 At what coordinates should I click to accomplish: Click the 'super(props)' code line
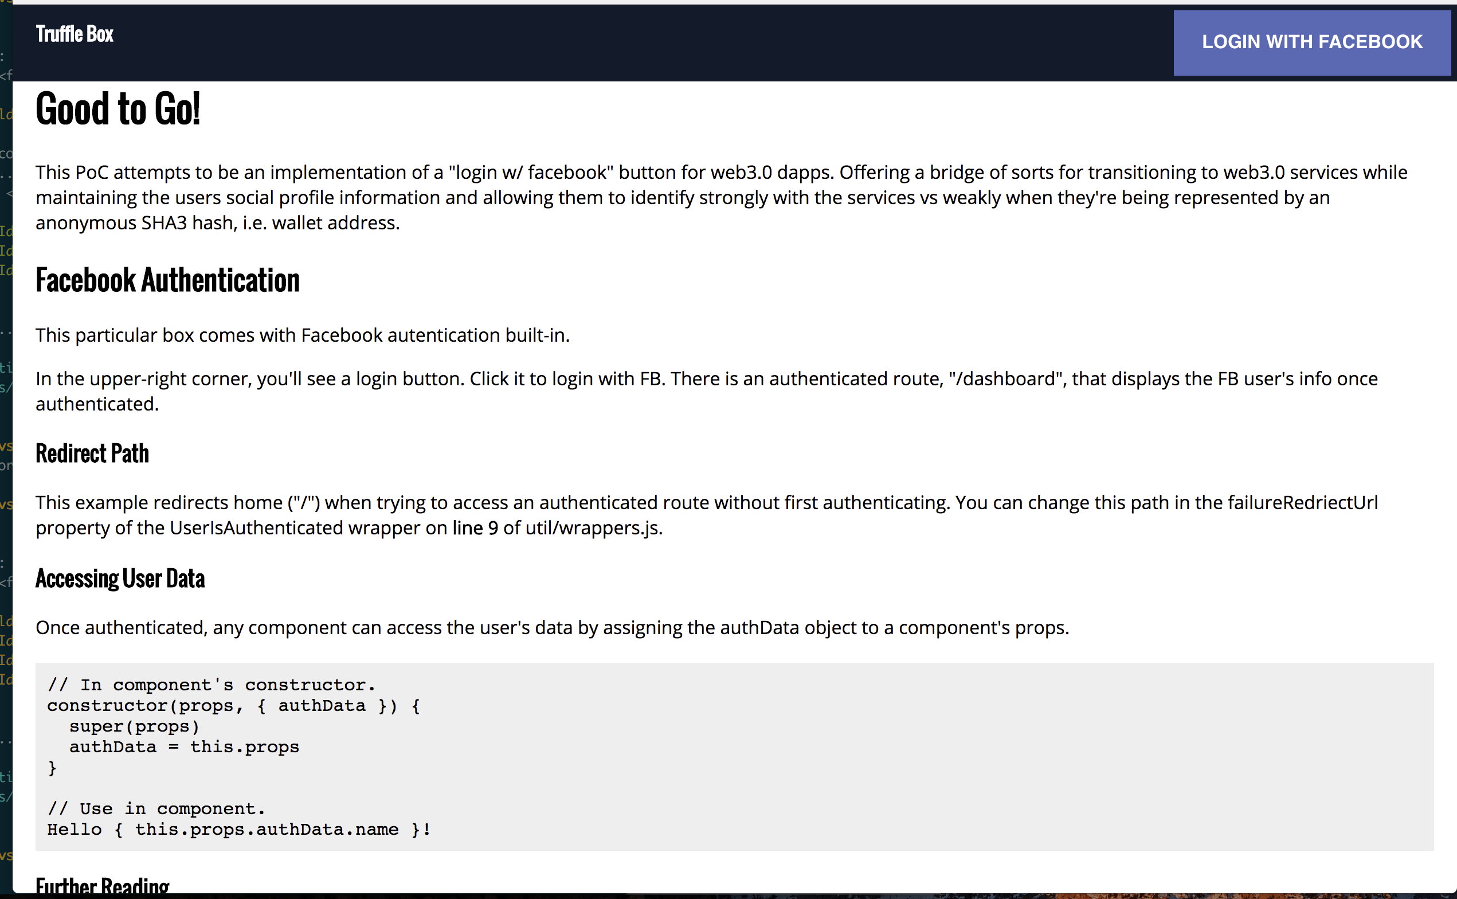134,726
